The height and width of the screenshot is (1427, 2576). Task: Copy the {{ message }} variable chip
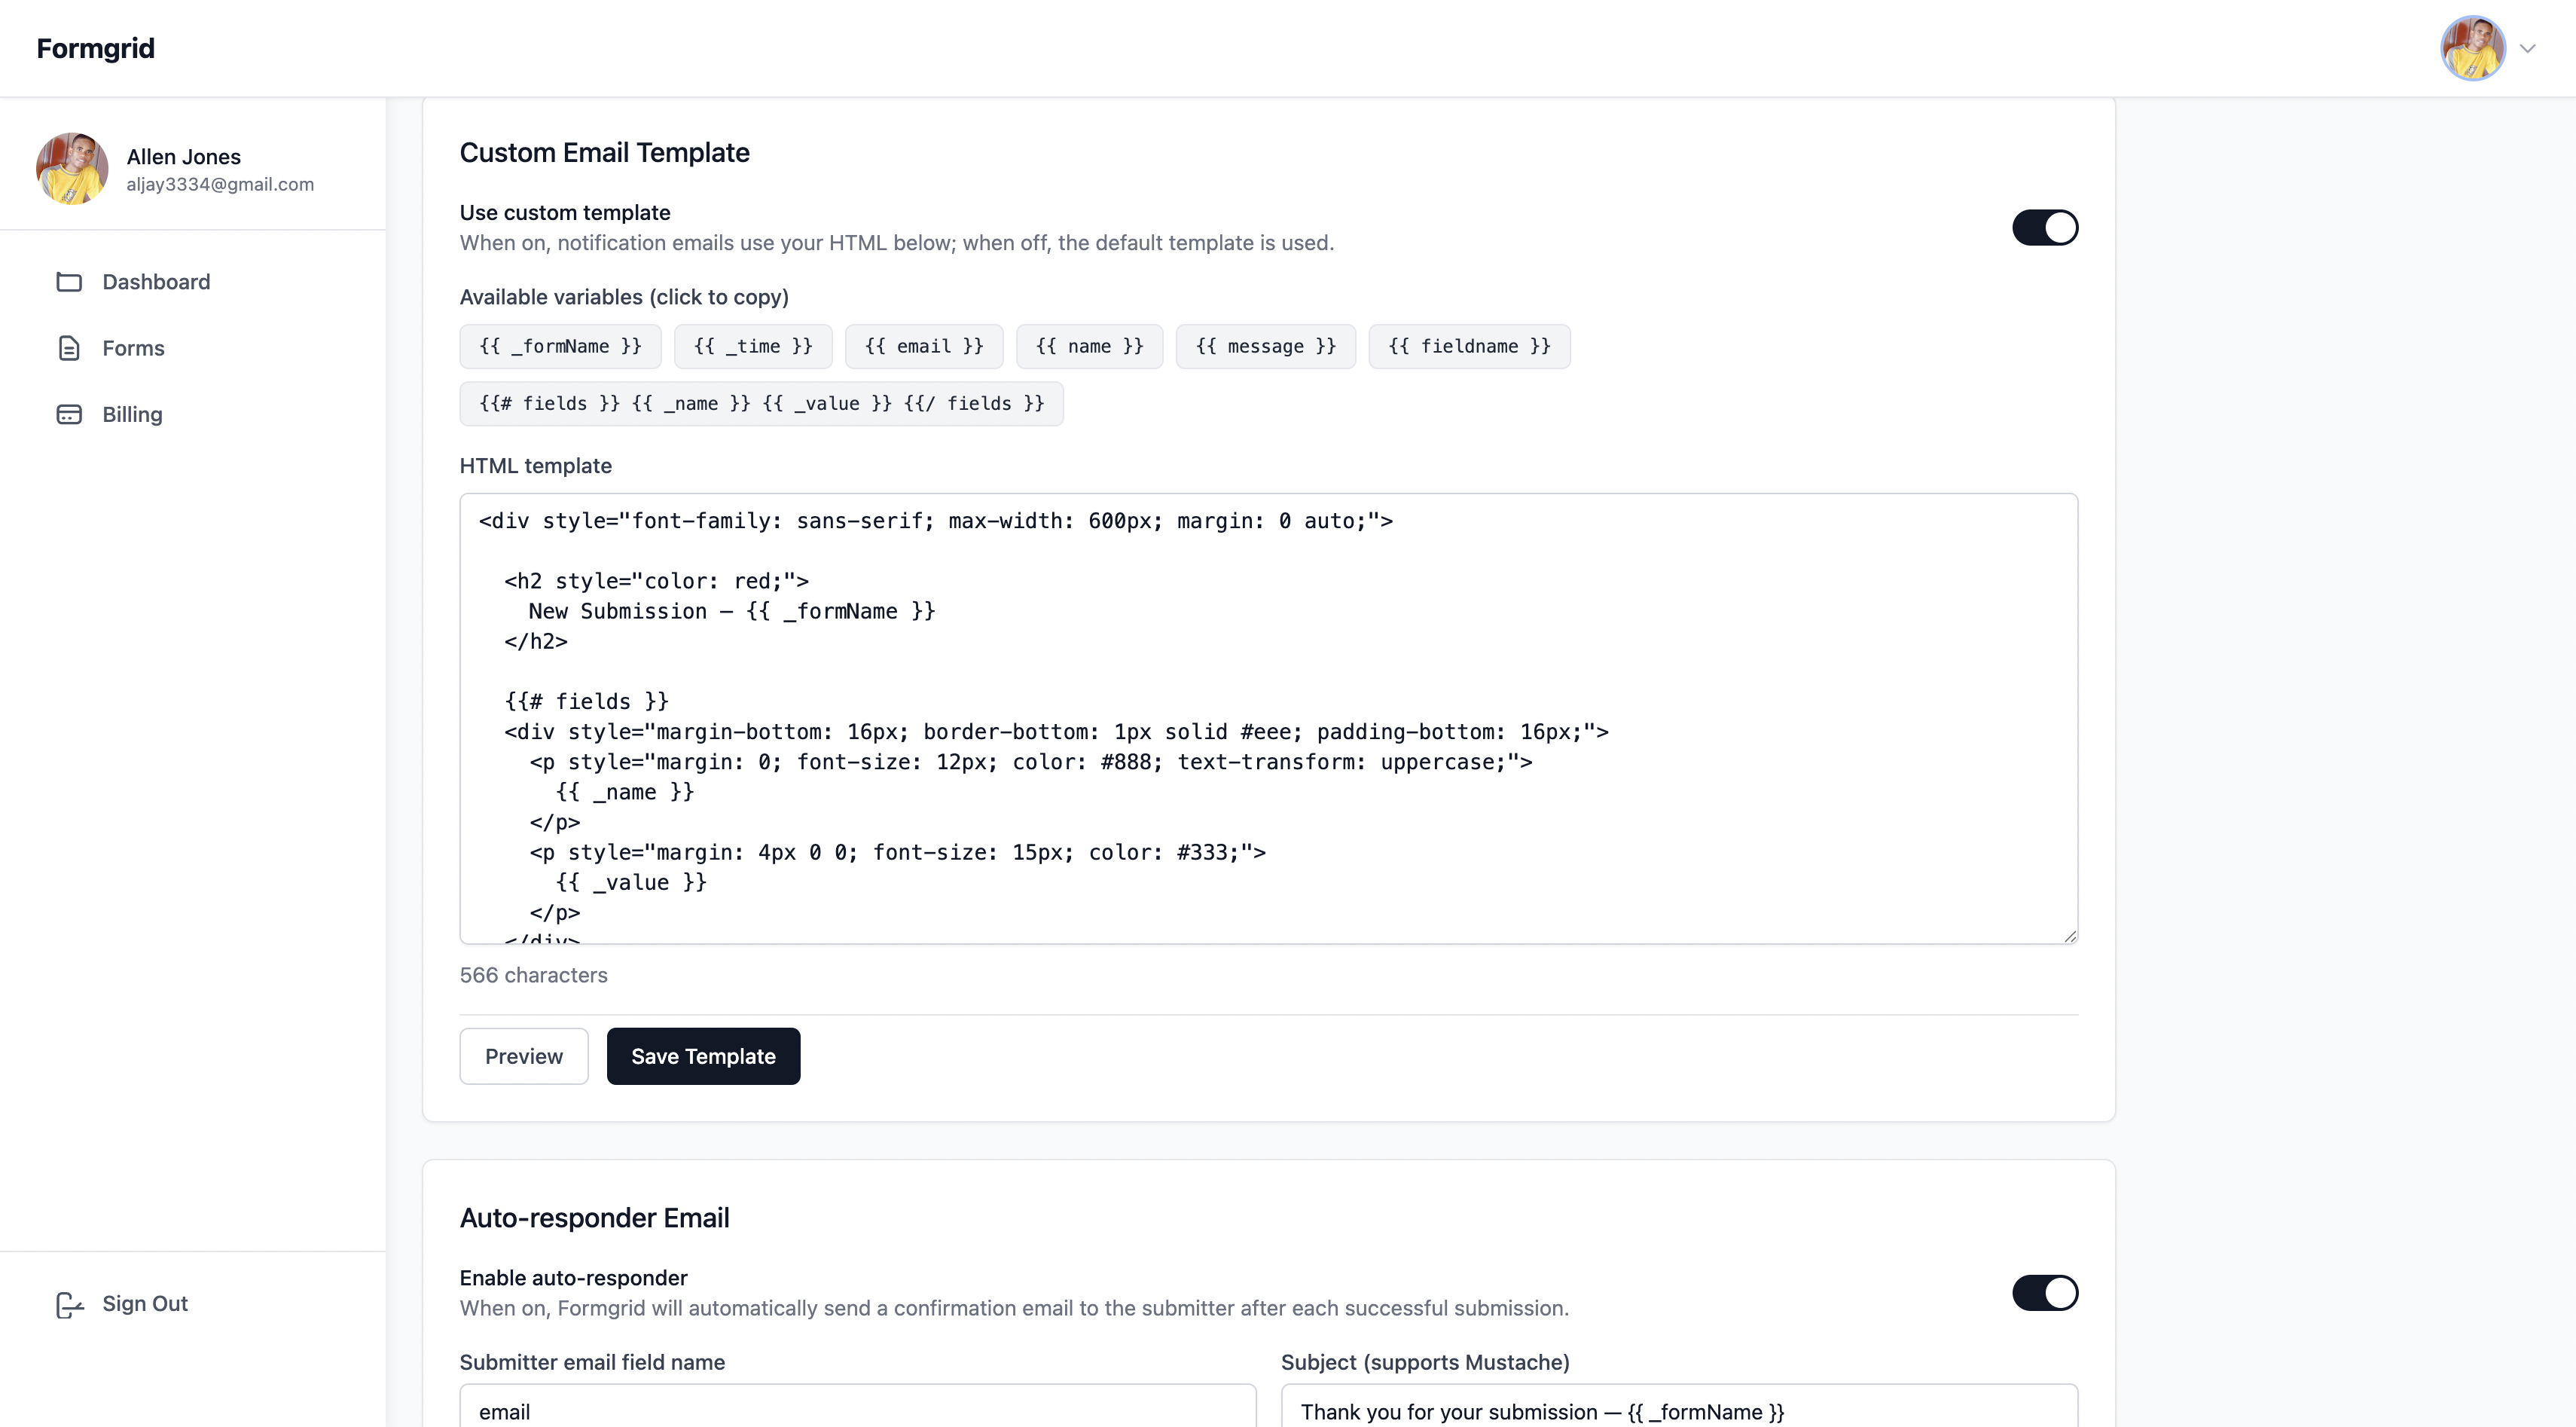pyautogui.click(x=1265, y=346)
